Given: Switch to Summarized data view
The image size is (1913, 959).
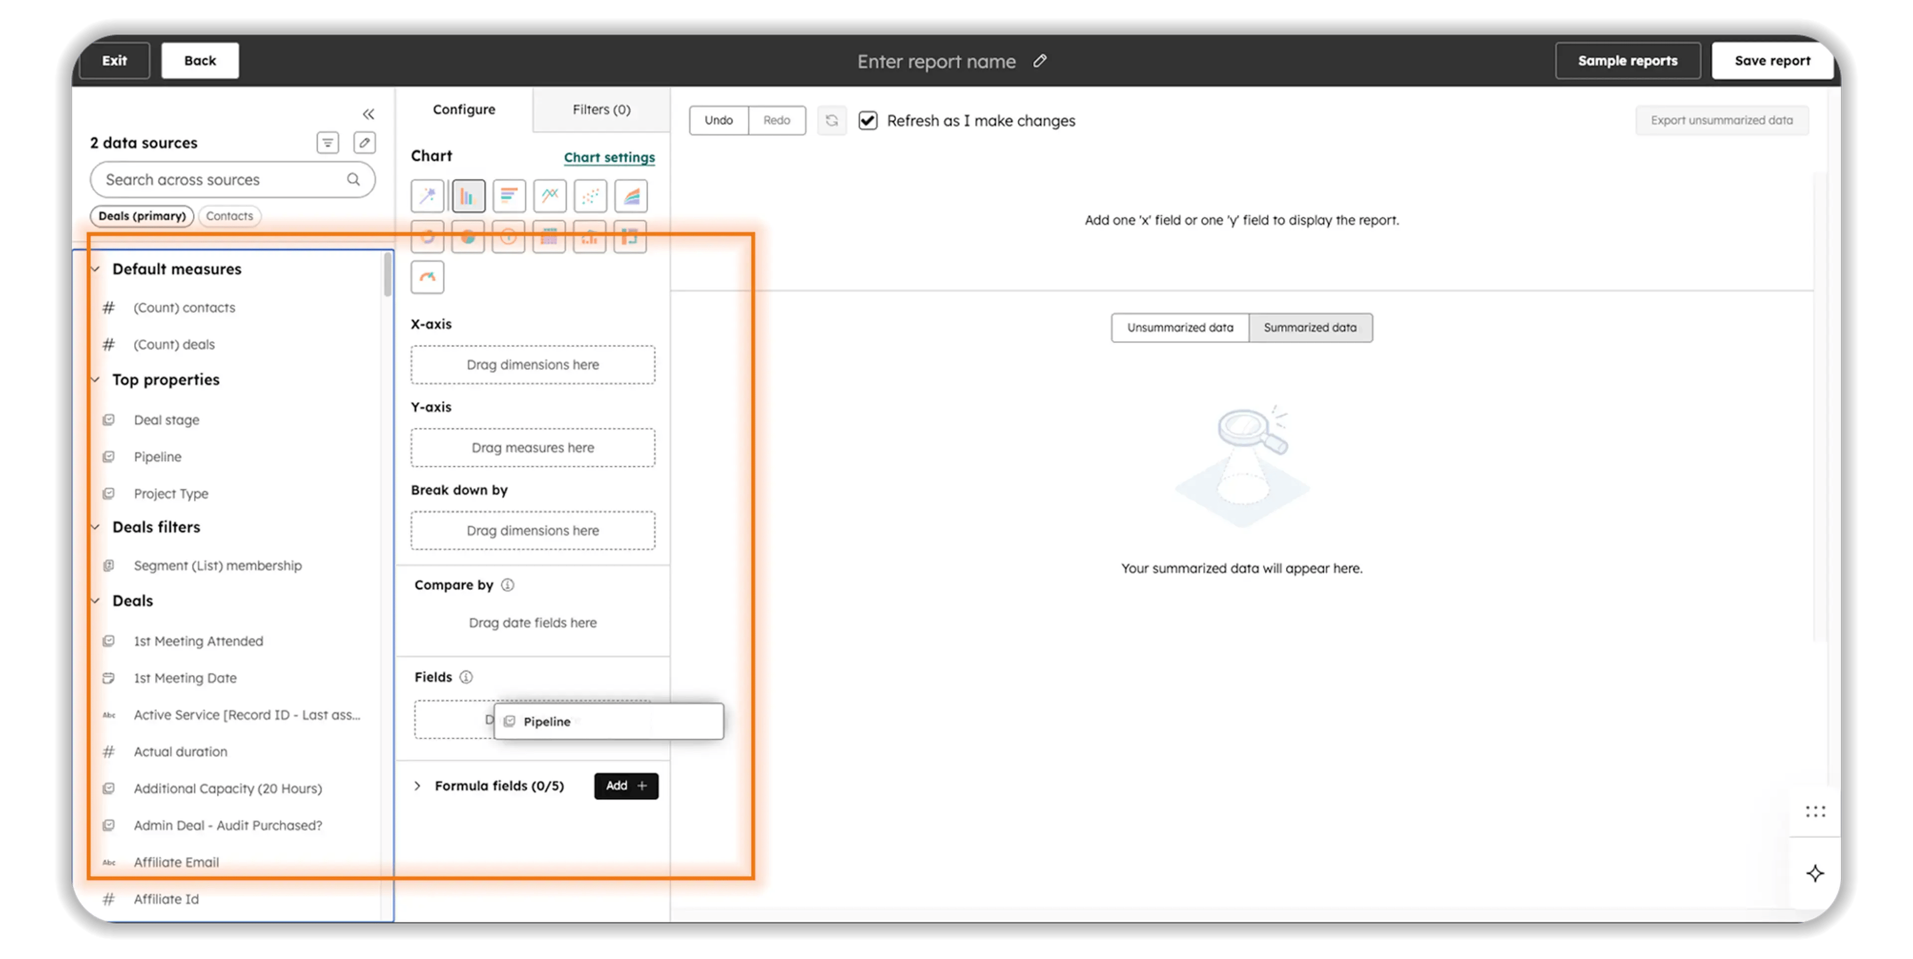Looking at the screenshot, I should [1310, 327].
